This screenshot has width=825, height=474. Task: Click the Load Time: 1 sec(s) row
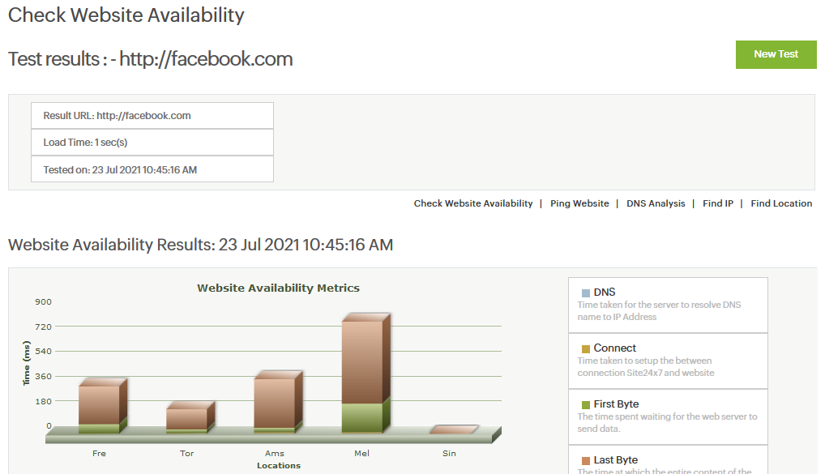pyautogui.click(x=152, y=143)
